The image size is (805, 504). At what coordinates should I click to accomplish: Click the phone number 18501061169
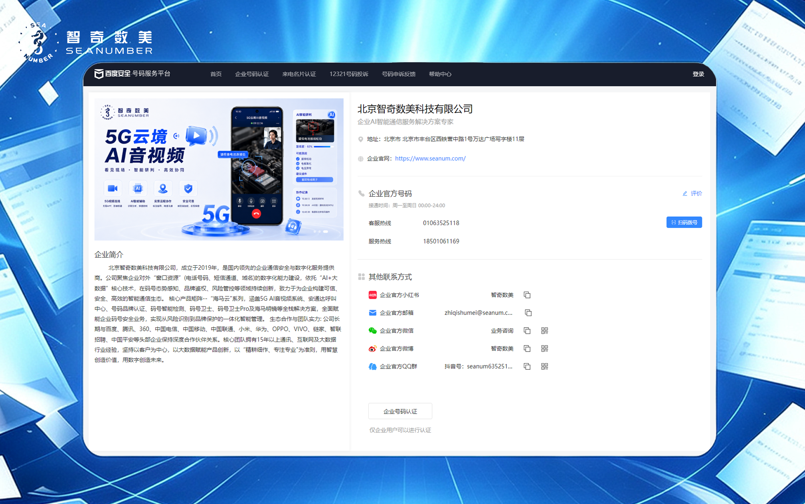coord(441,241)
